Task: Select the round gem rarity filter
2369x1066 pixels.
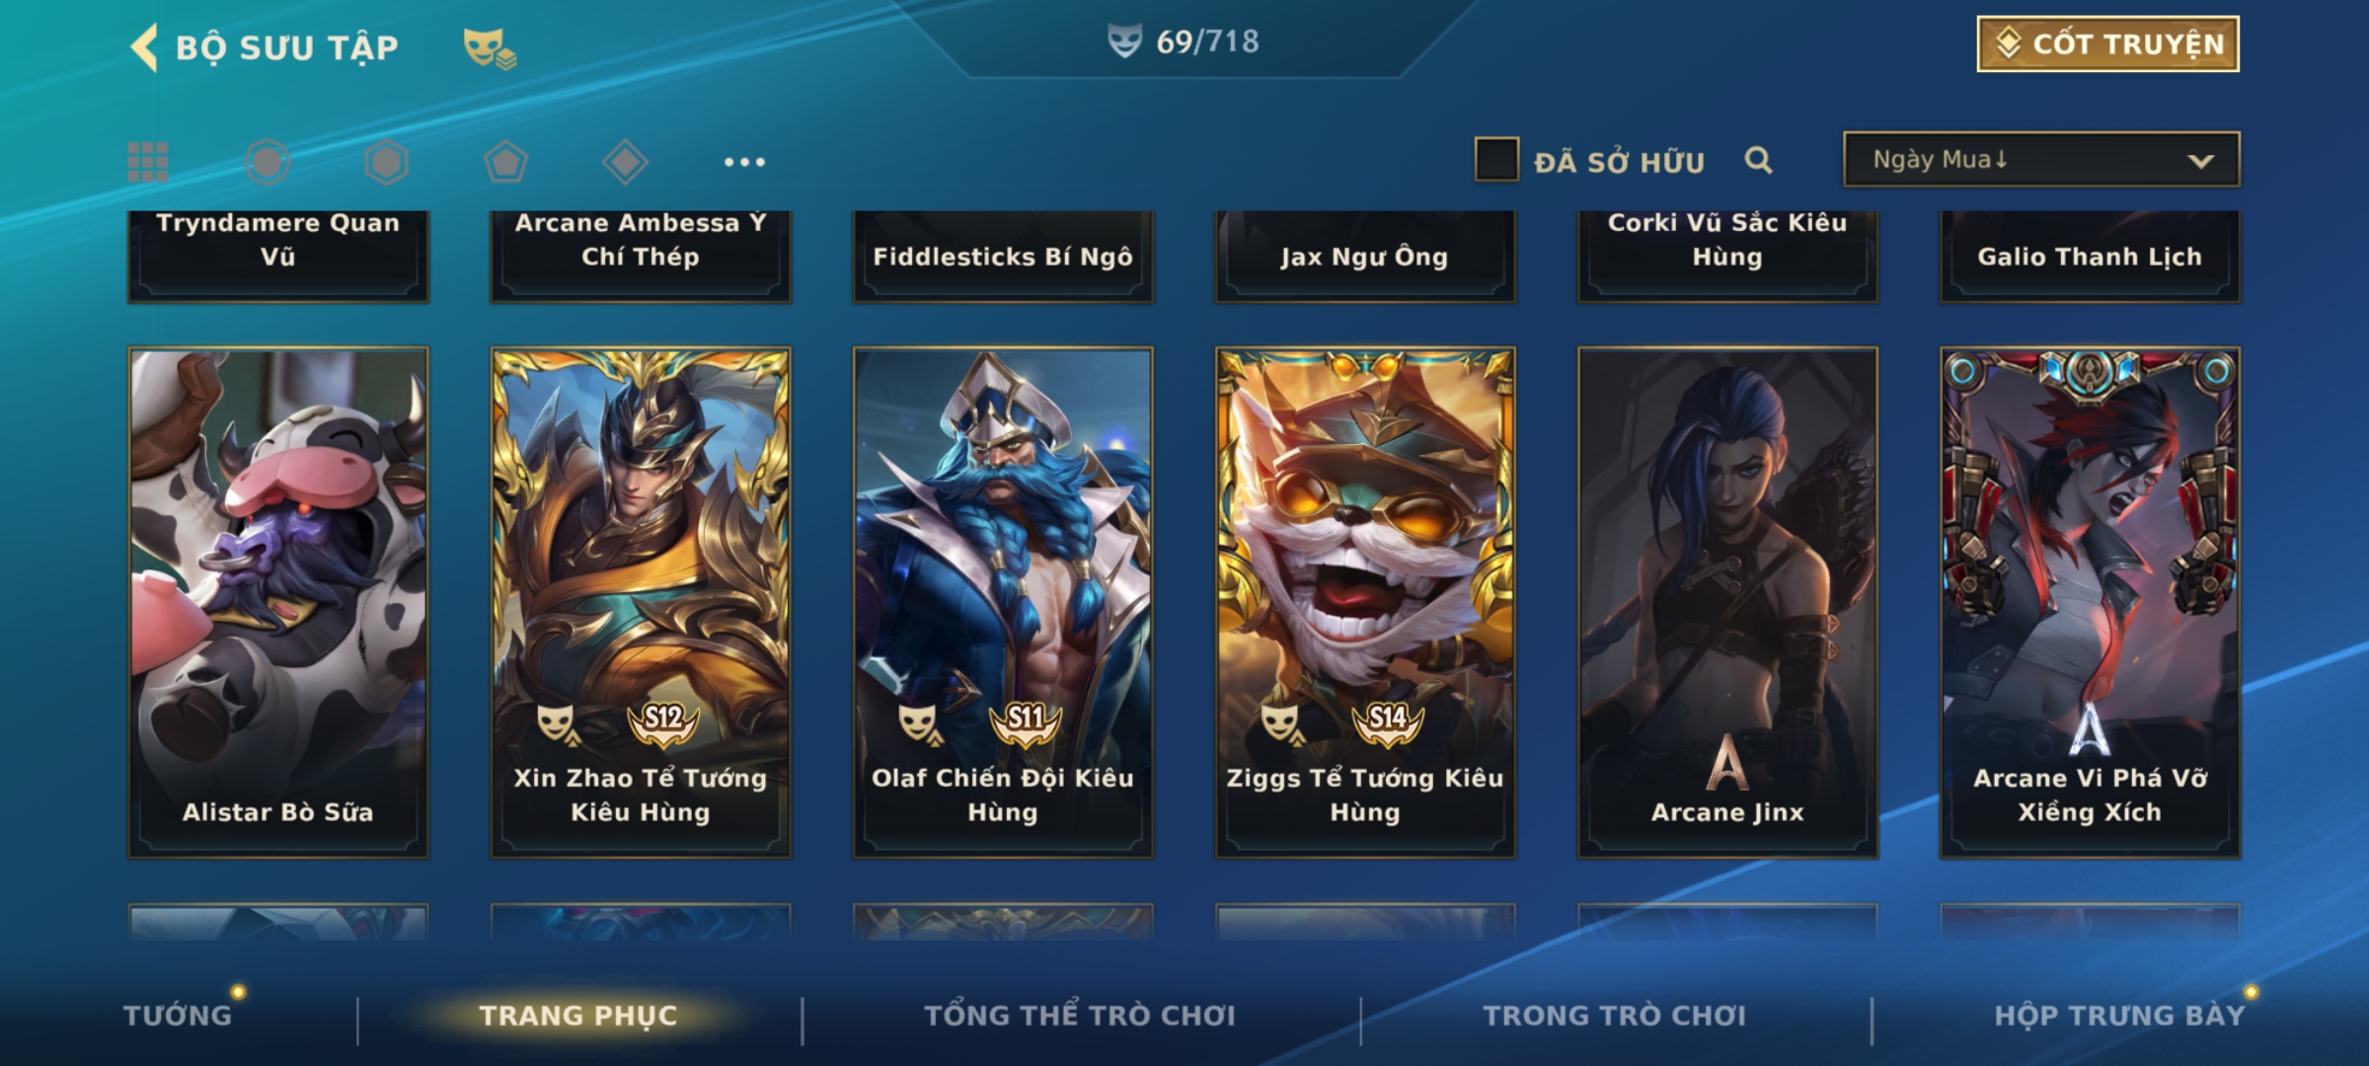Action: coord(267,162)
